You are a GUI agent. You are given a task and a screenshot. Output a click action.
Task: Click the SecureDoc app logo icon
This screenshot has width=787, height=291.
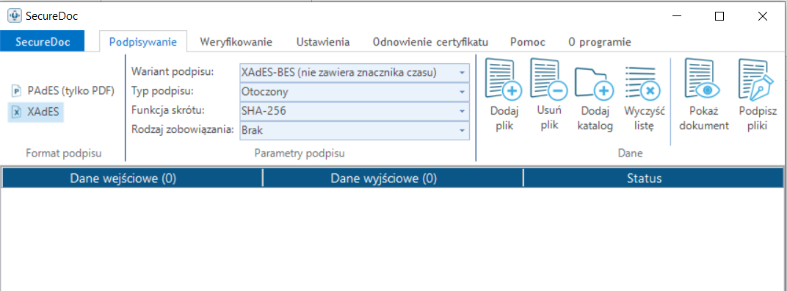[x=15, y=15]
